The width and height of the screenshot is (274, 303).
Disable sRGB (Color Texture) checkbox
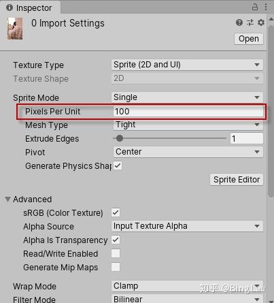116,212
